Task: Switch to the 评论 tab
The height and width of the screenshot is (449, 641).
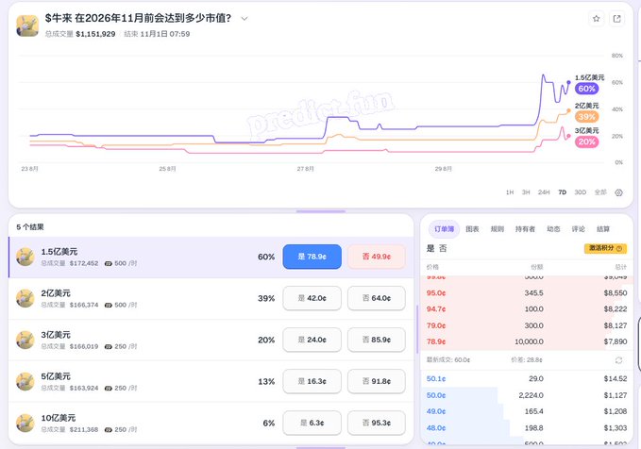Action: point(578,229)
